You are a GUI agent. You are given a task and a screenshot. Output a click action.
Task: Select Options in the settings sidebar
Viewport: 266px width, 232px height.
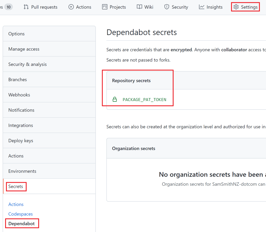pos(16,33)
